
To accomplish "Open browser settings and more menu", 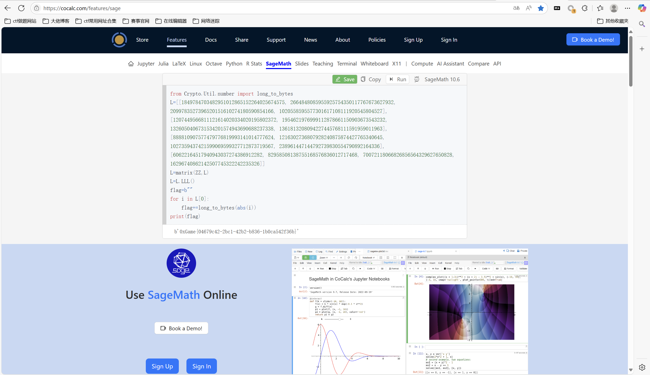I will click(x=627, y=8).
